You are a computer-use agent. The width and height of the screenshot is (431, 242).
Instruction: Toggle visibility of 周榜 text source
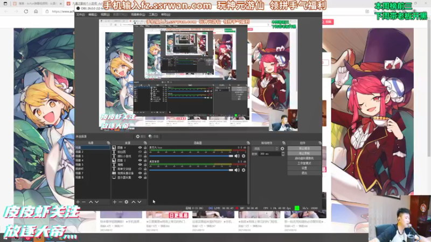pos(140,165)
